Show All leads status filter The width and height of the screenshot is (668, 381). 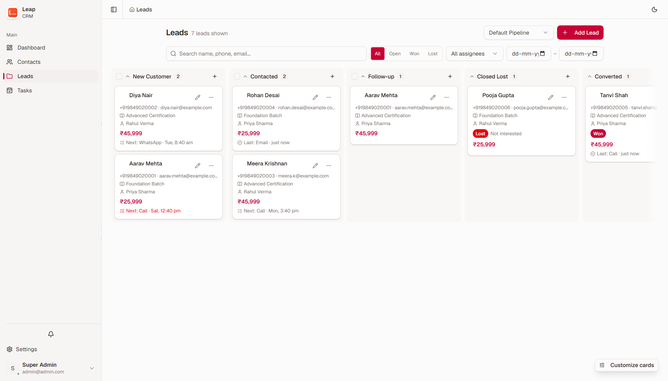pyautogui.click(x=378, y=54)
